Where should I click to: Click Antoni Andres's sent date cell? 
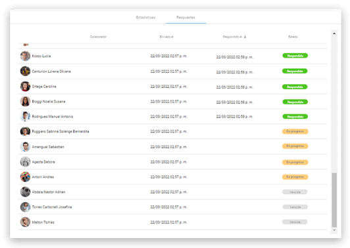168,177
